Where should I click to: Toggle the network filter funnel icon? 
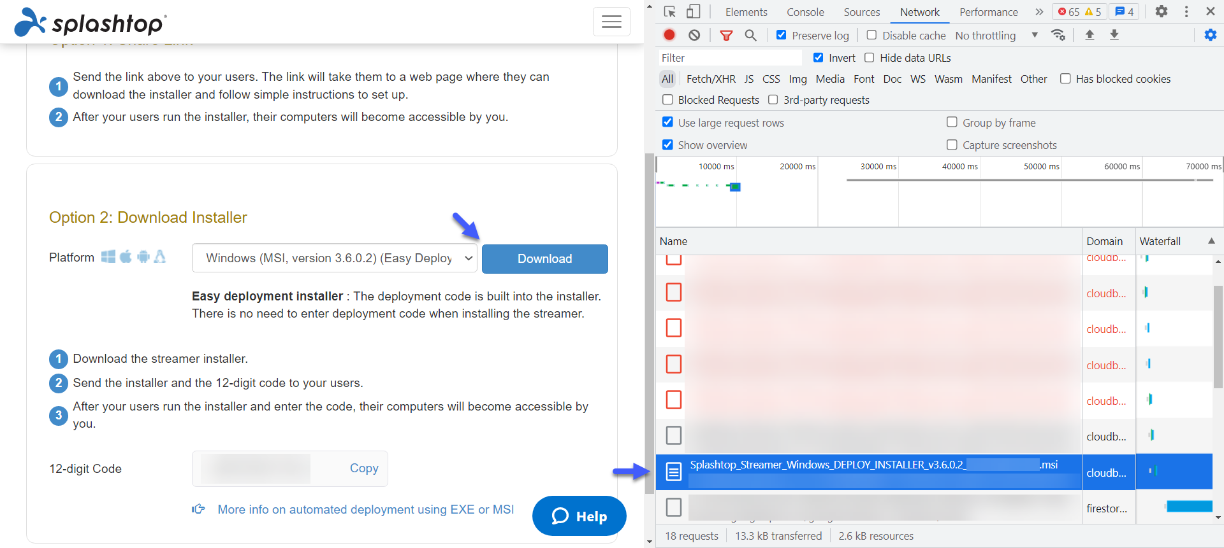[726, 35]
